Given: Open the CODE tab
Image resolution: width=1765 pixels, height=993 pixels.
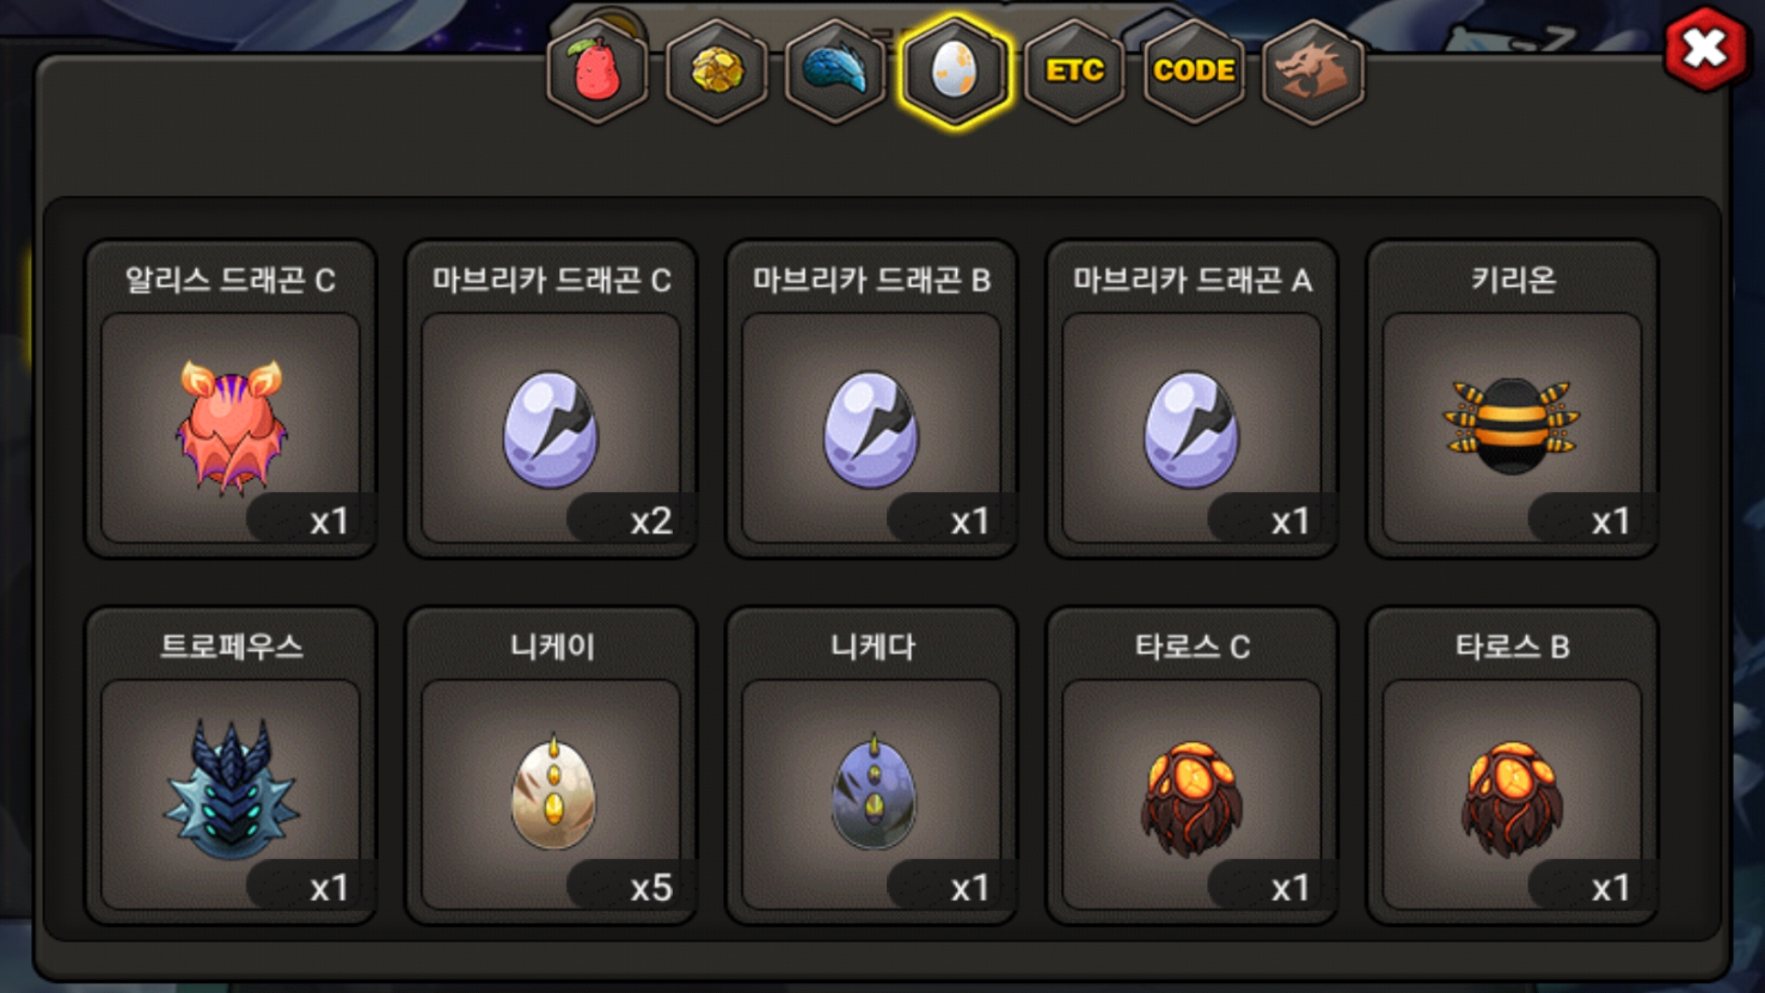Looking at the screenshot, I should click(x=1194, y=71).
